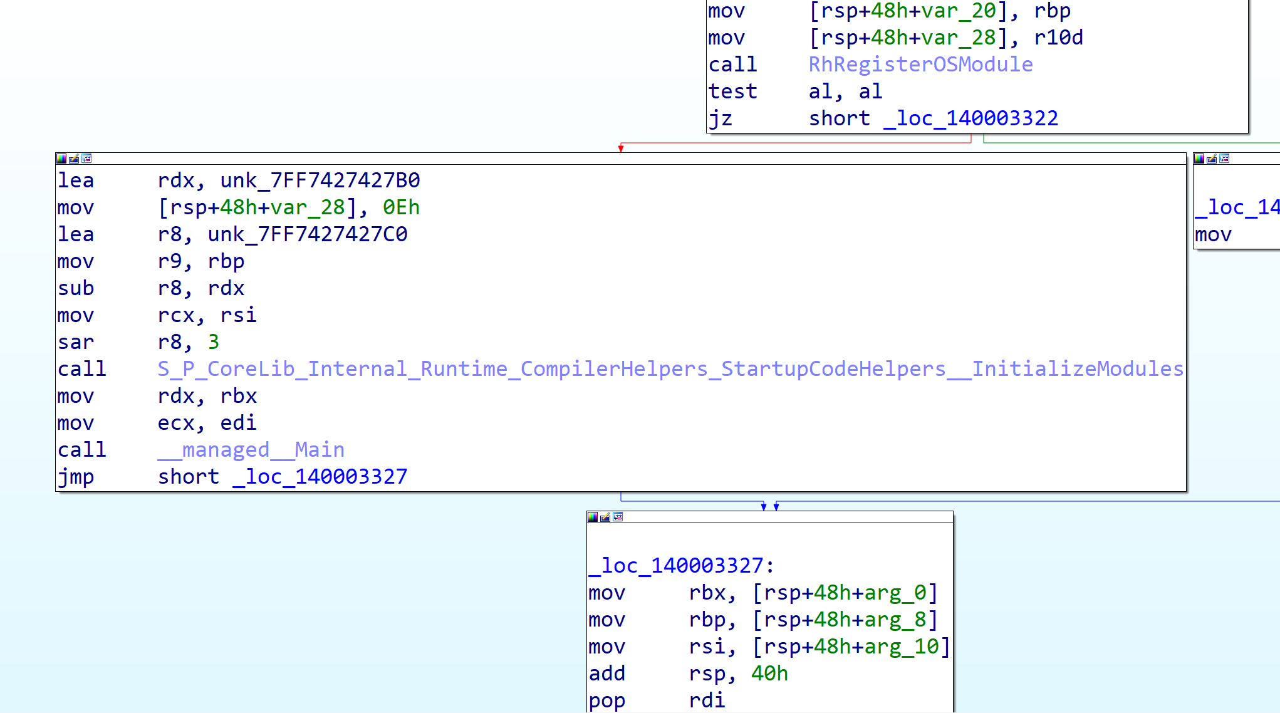Click the 0Eh immediate value

click(401, 207)
